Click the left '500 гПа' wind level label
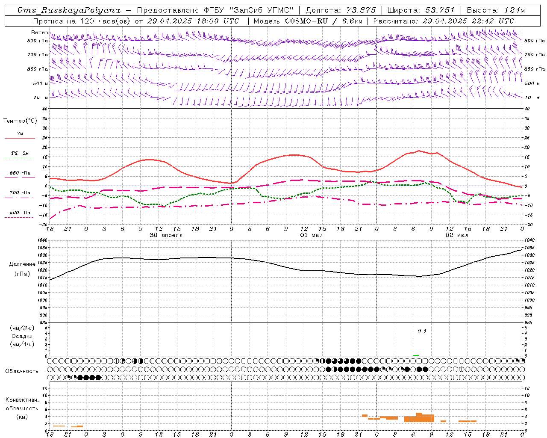 (38, 41)
